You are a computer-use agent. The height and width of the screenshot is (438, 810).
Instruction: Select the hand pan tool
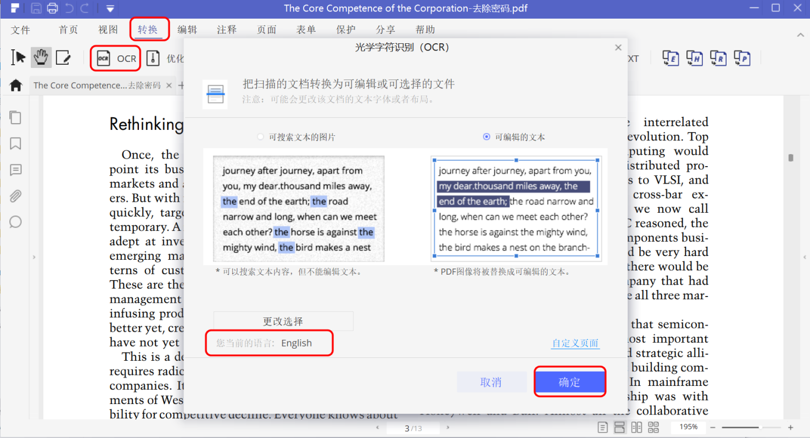click(41, 58)
